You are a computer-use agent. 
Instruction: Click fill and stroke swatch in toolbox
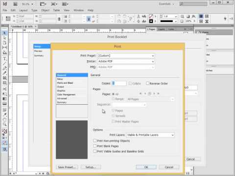click(4, 131)
